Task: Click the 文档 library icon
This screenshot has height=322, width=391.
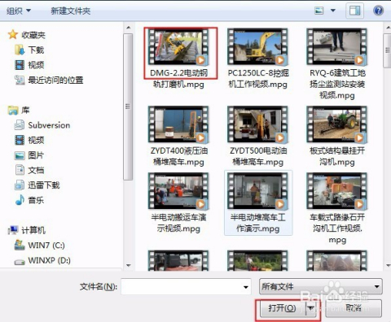Action: click(20, 170)
